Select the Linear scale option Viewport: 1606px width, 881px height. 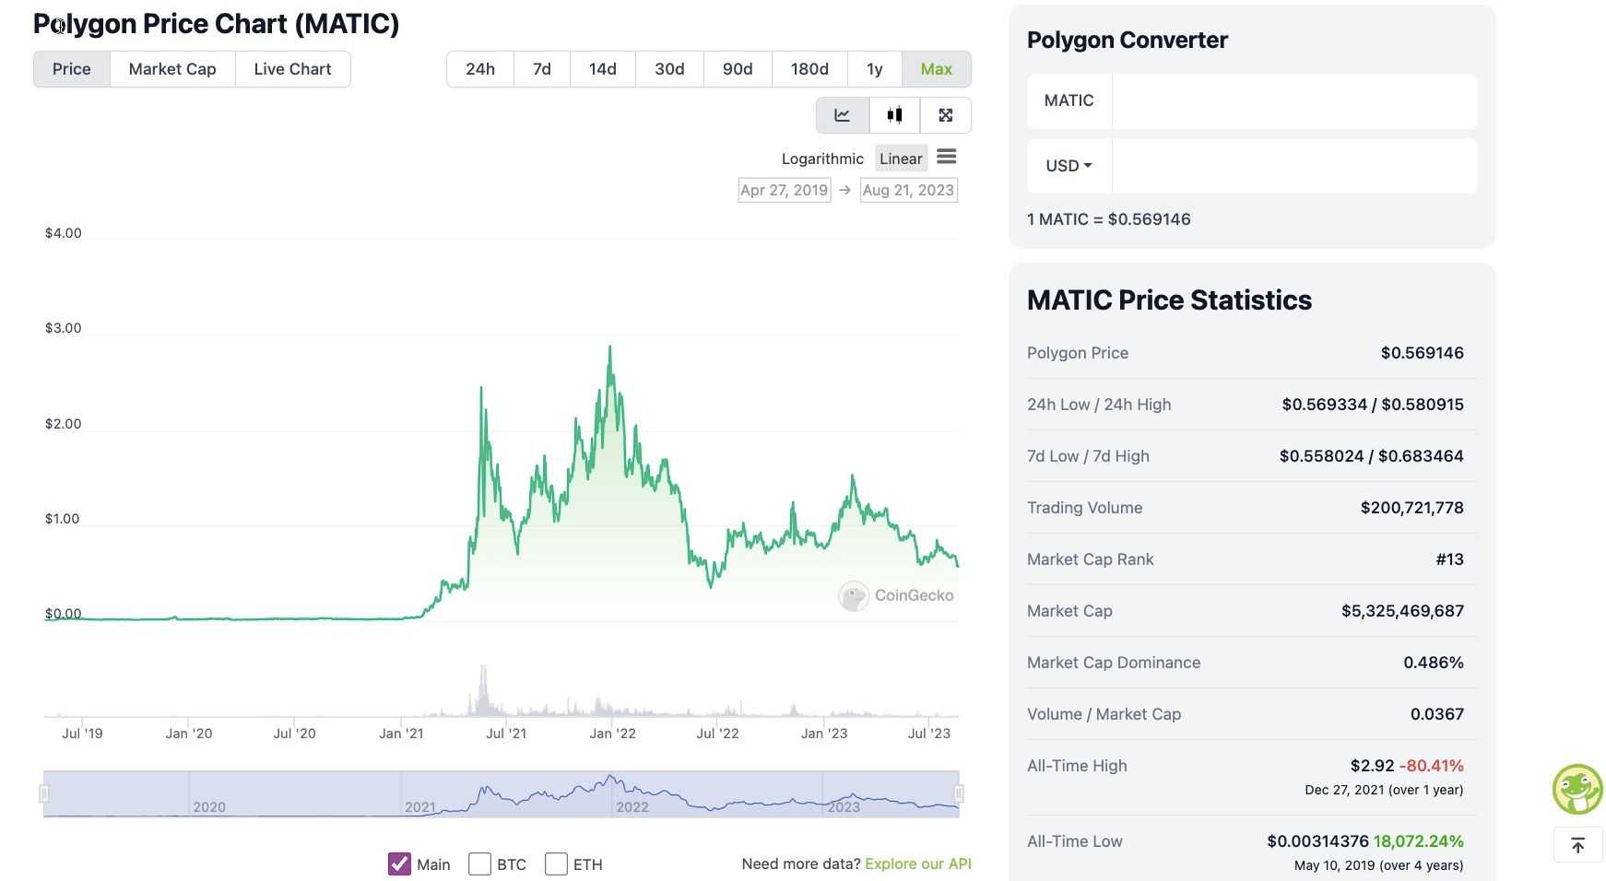(x=900, y=158)
